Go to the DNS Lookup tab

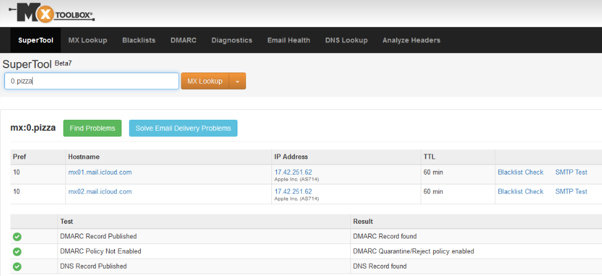[x=346, y=40]
